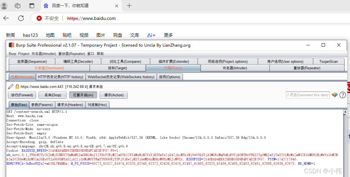Click the Connection: close header line

[x=23, y=120]
